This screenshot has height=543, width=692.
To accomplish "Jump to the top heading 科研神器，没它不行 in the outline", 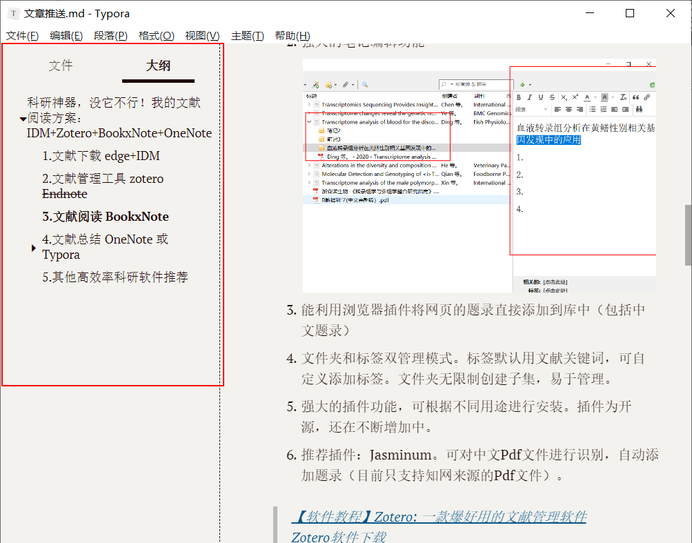I will pos(119,118).
